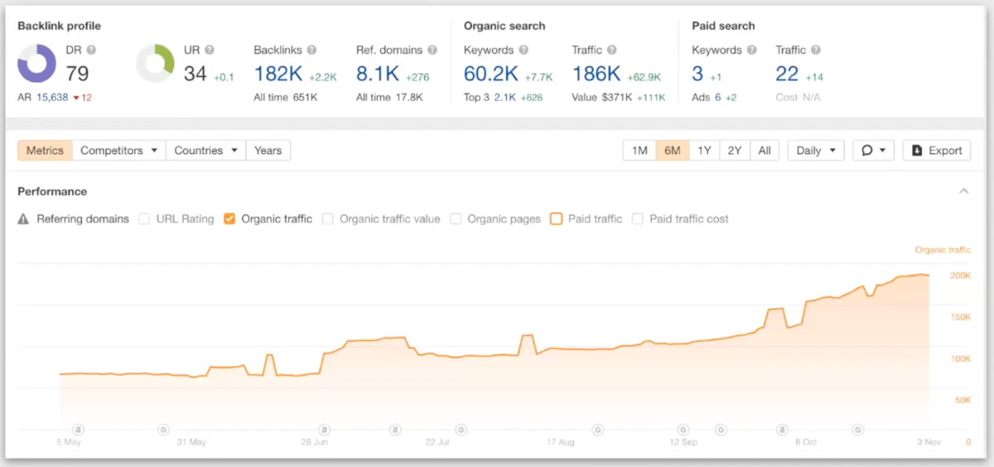Switch to the Years tab
The image size is (994, 467).
(x=268, y=151)
